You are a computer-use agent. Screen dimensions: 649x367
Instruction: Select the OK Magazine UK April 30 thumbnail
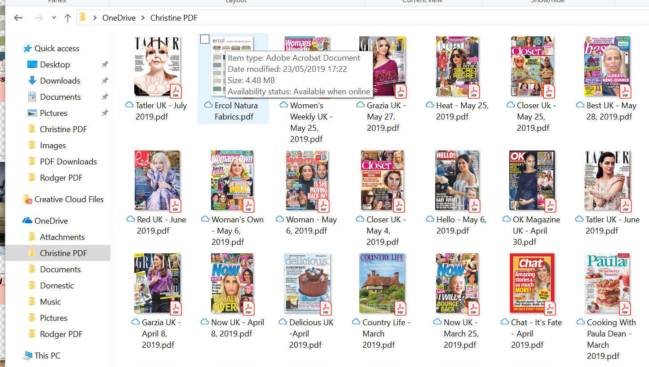pyautogui.click(x=532, y=181)
